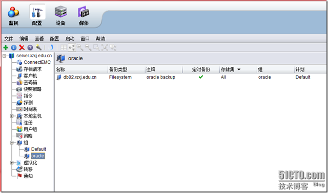Select 本地主机 in the tree
This screenshot has height=193, width=328.
click(32, 116)
